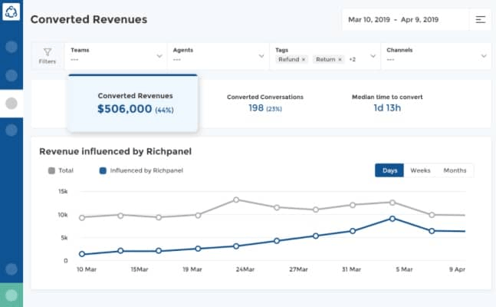
Task: Show the +2 additional tags
Action: [352, 60]
